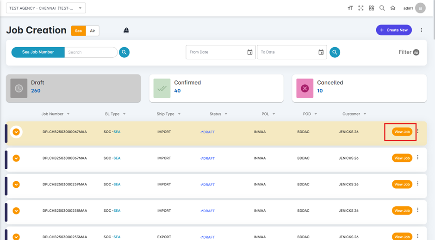This screenshot has width=435, height=240.
Task: Open the apps grid icon
Action: [372, 8]
